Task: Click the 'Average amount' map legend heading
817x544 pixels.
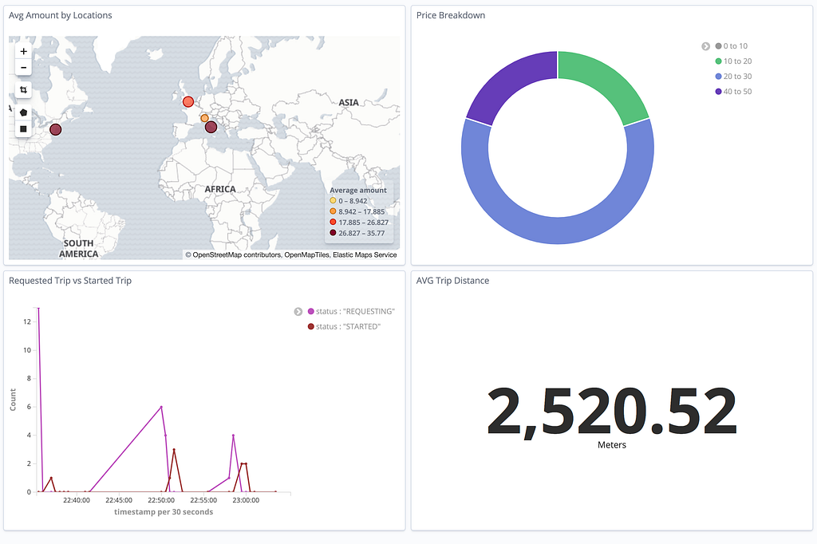Action: pyautogui.click(x=358, y=190)
